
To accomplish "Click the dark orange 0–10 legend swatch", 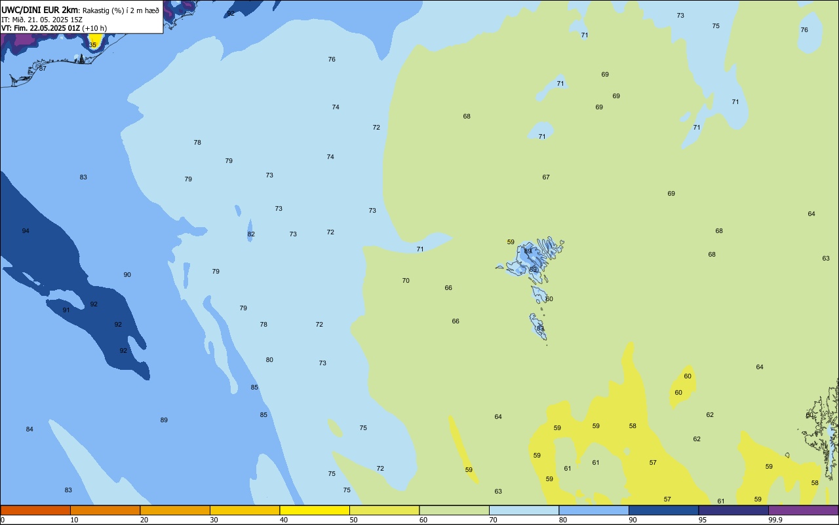I will [35, 510].
